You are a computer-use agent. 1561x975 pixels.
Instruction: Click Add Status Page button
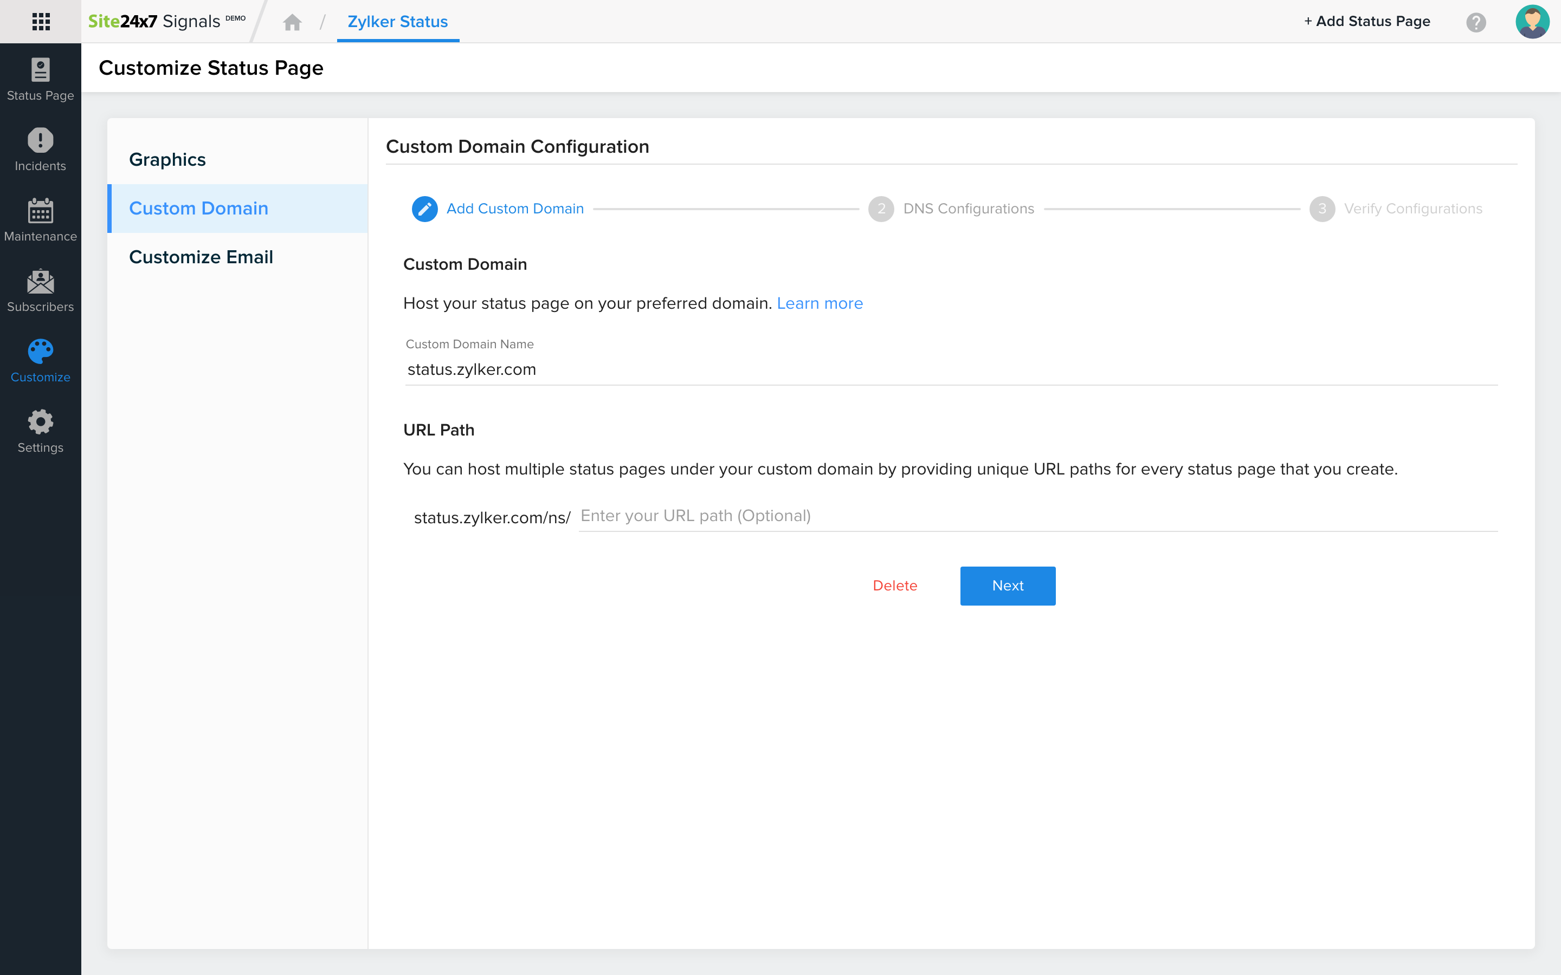click(1367, 21)
